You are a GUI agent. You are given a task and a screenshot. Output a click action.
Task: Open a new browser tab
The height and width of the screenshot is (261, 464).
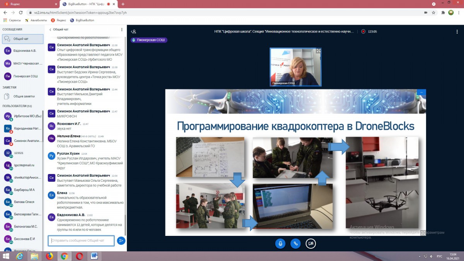tap(123, 4)
